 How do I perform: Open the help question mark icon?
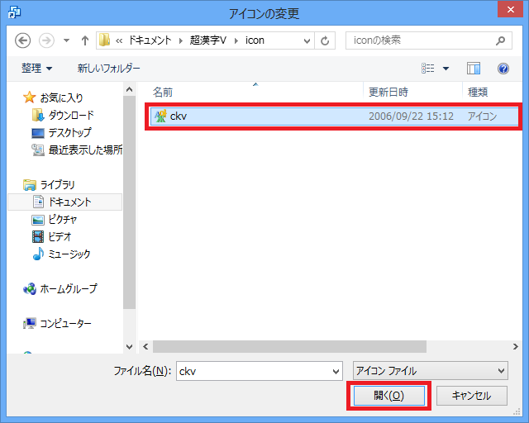coord(503,69)
